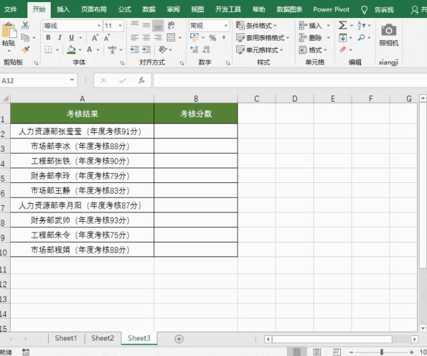
Task: Click the AutoSum sigma icon
Action: pos(342,25)
